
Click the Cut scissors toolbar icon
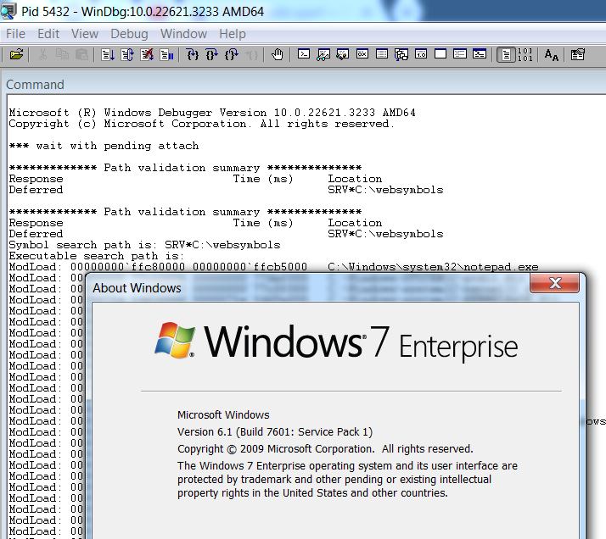point(43,55)
